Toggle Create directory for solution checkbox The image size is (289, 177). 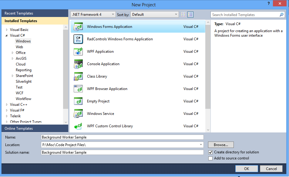210,152
